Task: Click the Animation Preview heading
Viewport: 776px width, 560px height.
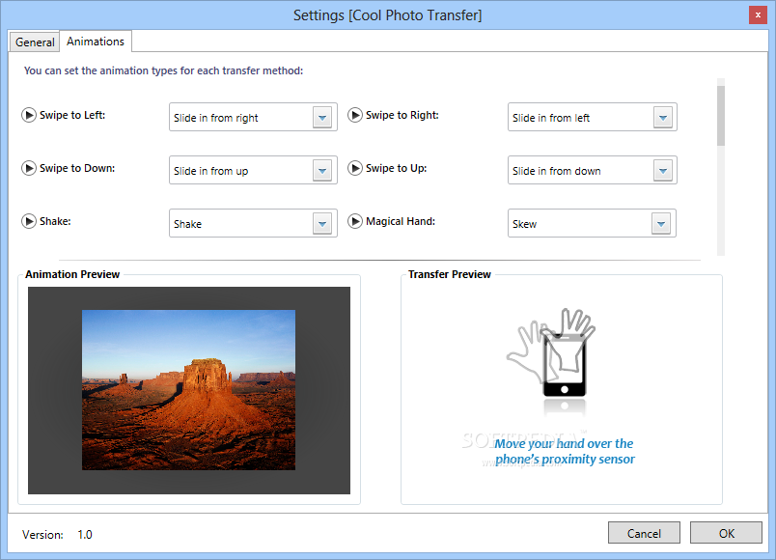Action: [x=72, y=274]
